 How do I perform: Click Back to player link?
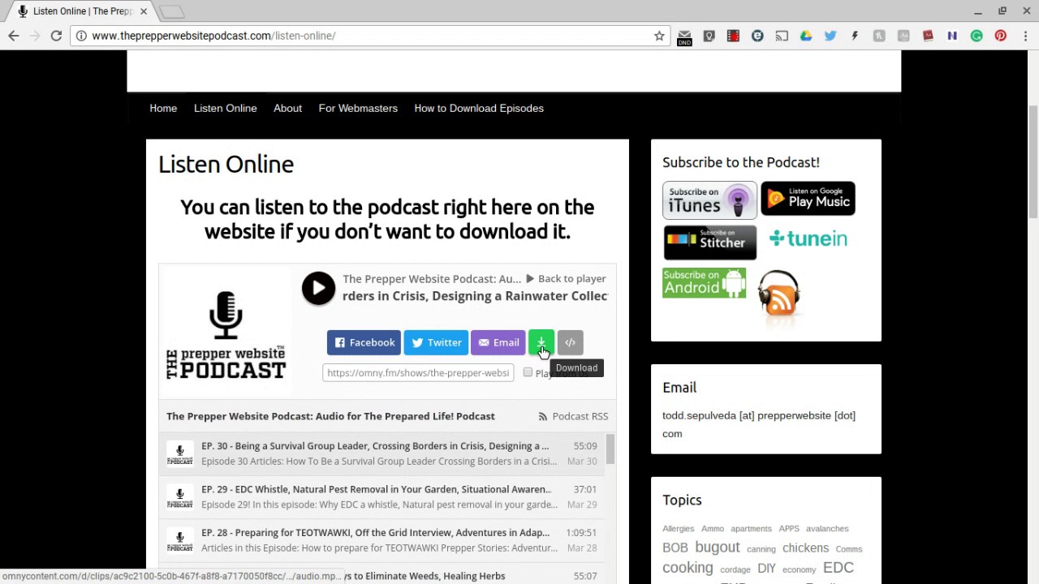(x=566, y=278)
